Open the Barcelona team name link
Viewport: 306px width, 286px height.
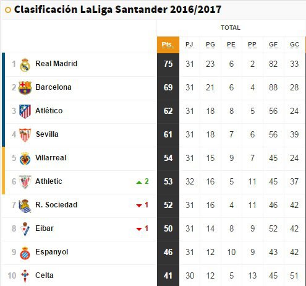point(53,87)
